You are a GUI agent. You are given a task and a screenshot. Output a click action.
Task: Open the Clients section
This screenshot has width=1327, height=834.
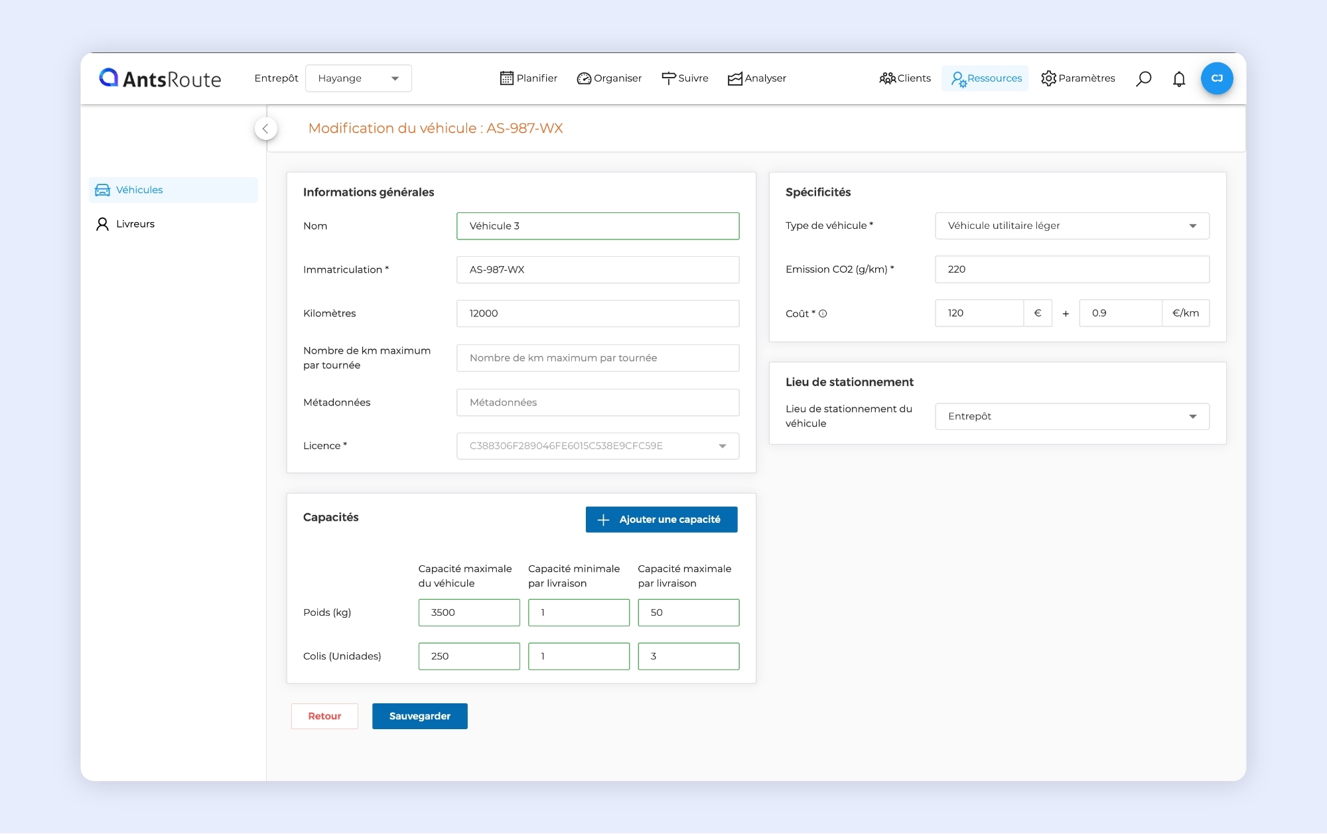point(905,78)
